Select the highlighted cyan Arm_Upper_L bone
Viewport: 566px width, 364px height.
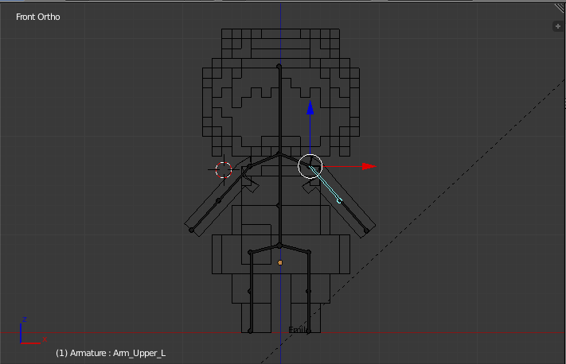click(x=326, y=184)
